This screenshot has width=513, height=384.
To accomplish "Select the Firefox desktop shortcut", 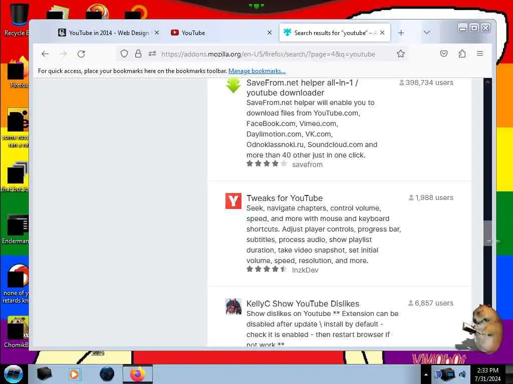I will click(x=18, y=72).
